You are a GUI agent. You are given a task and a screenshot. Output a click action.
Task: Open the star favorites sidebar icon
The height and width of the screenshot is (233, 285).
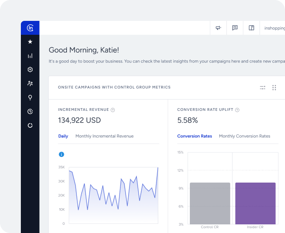[x=30, y=42]
